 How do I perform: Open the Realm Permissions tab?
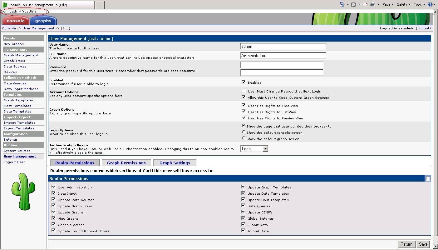pyautogui.click(x=75, y=163)
